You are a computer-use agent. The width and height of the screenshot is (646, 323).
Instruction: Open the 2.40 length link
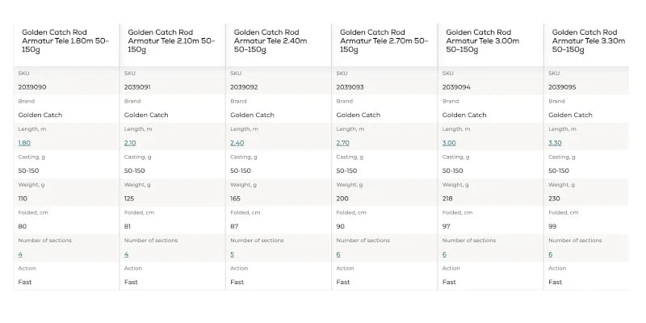[237, 143]
